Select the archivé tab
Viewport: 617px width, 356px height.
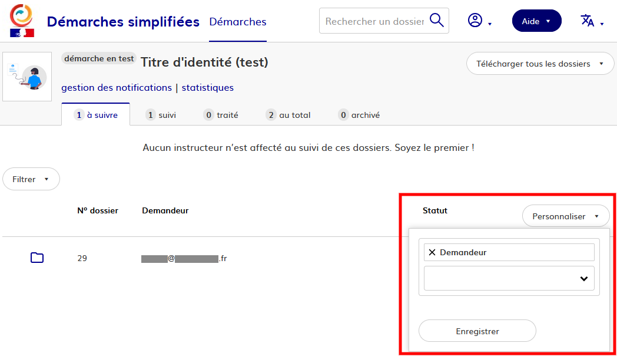(x=360, y=115)
